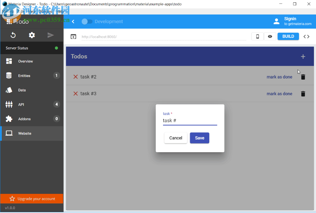Open the Addons section
Image resolution: width=316 pixels, height=213 pixels.
(32, 119)
